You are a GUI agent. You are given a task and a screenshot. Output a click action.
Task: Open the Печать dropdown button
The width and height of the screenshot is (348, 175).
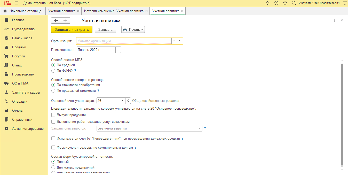[x=133, y=29]
